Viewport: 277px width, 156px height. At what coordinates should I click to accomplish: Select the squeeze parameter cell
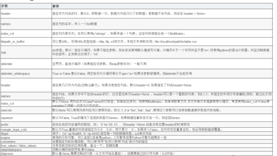tap(26, 118)
